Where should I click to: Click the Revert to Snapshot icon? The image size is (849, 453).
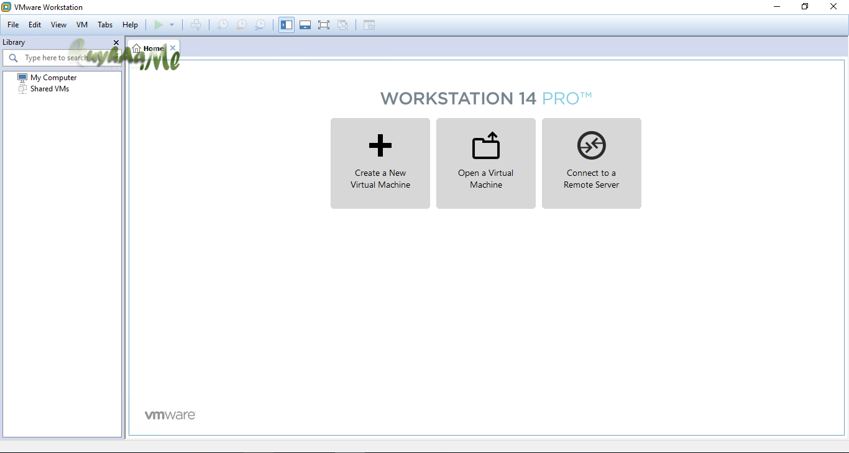pos(241,25)
